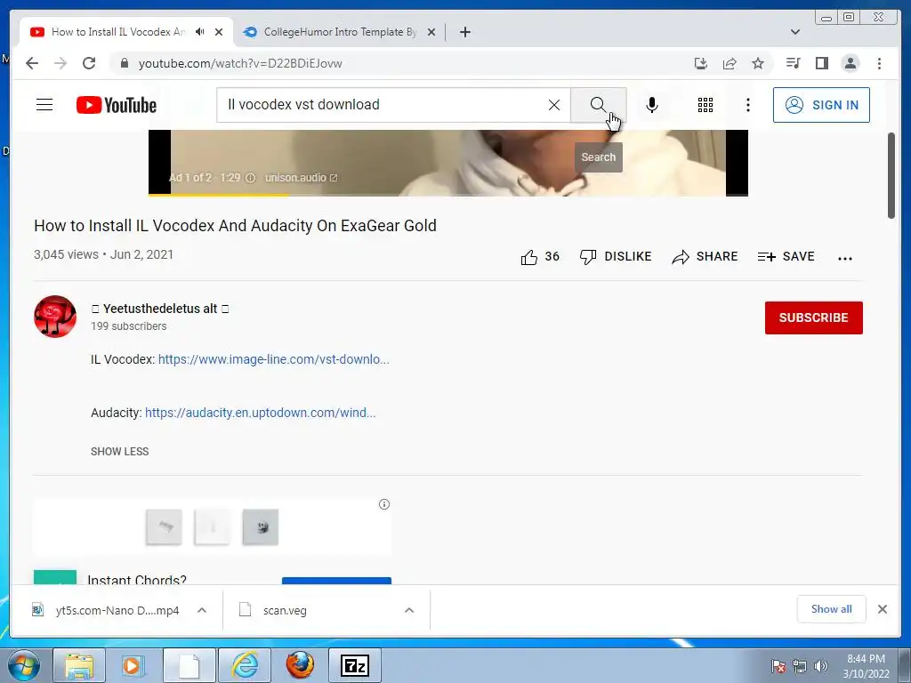Bookmark this page with star icon

coord(758,63)
